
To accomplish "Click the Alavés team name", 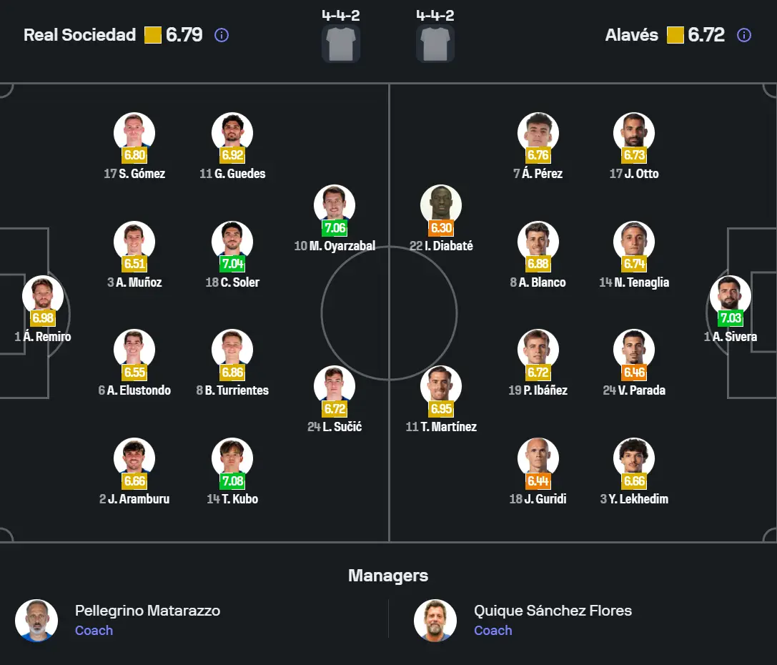I will click(632, 34).
